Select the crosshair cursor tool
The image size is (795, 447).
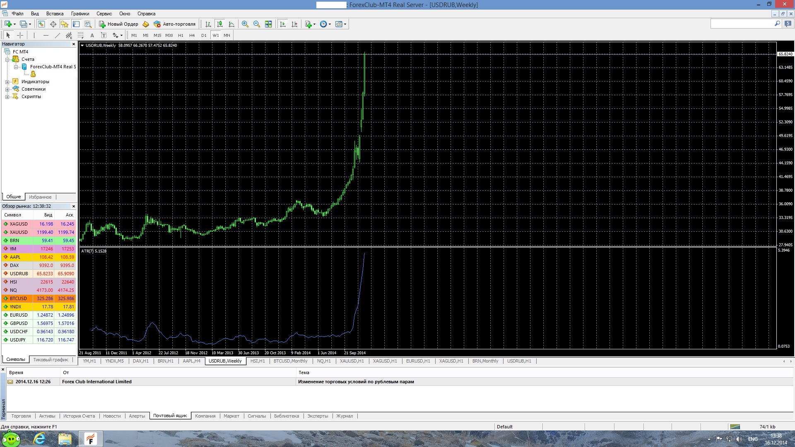pyautogui.click(x=20, y=35)
